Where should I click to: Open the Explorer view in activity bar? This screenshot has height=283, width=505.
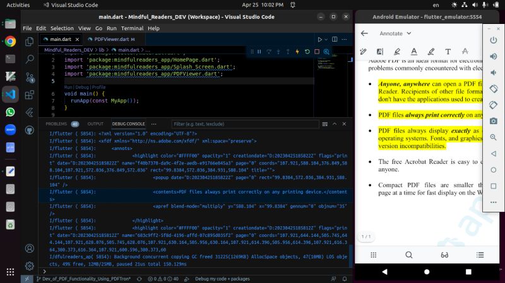click(30, 42)
